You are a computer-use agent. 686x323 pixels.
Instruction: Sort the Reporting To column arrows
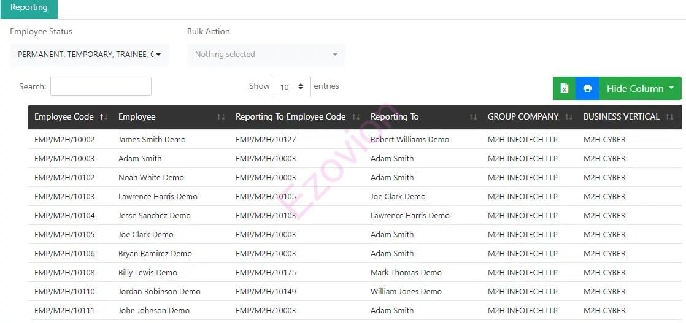(x=473, y=116)
